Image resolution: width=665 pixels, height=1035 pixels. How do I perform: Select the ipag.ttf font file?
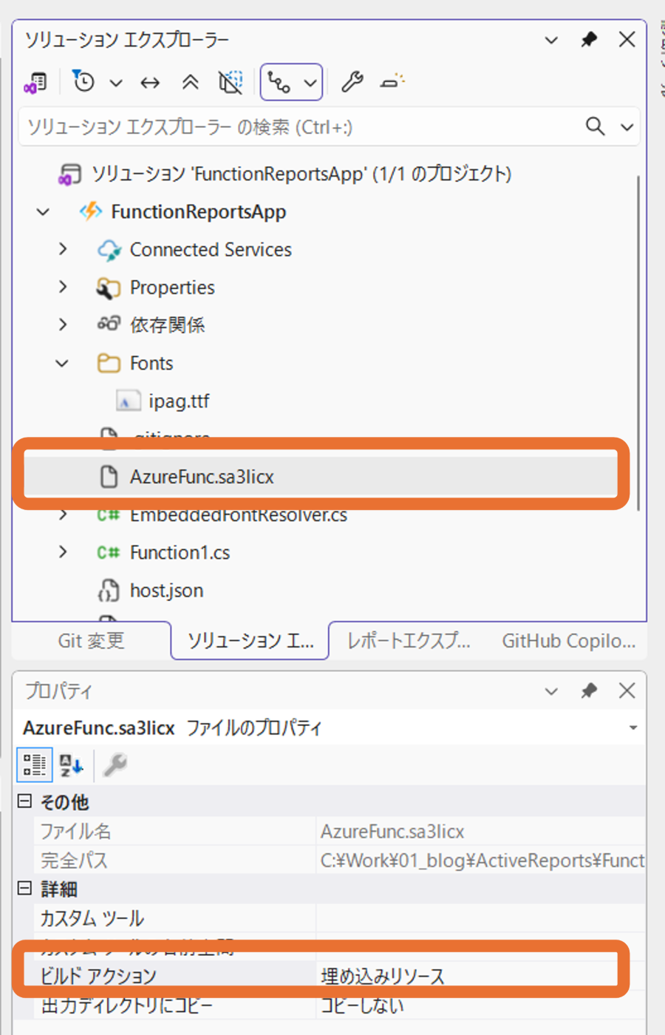click(179, 401)
